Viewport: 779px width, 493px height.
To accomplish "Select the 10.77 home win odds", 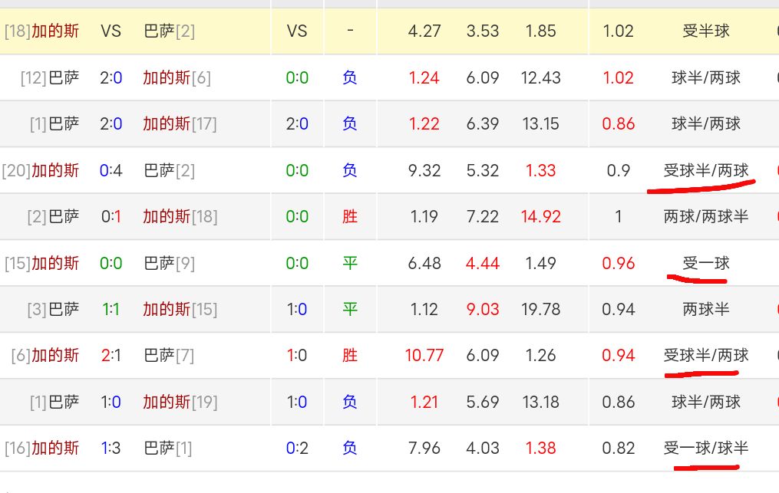I will point(424,355).
